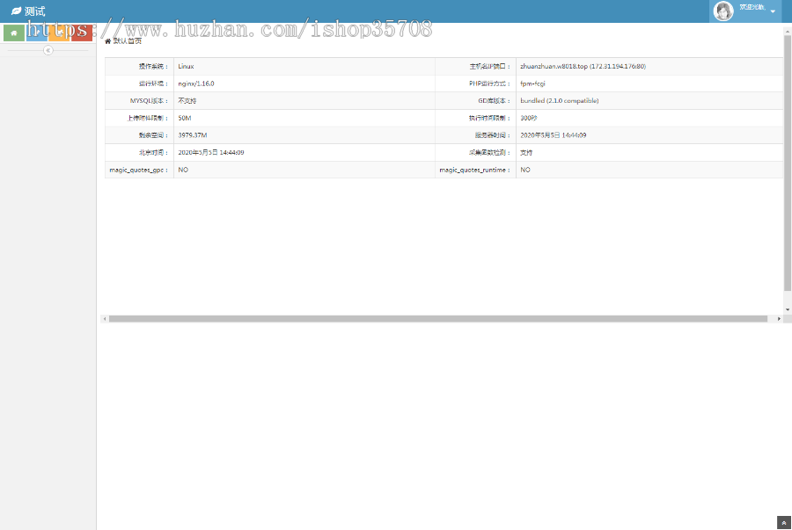This screenshot has height=530, width=792.
Task: Select the NO value for magic_quotes_gpc
Action: coord(183,170)
